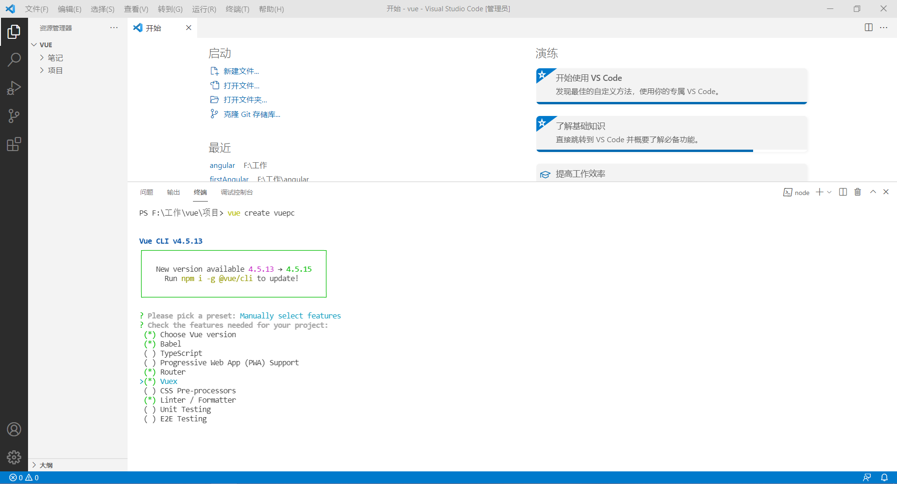
Task: Open the 文件(F) menu
Action: pyautogui.click(x=37, y=9)
